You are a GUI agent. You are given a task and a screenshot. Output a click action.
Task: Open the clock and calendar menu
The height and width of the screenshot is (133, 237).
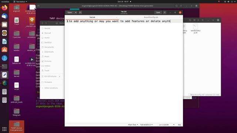123,1
